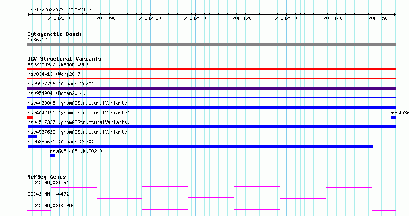Screen dimensions: 409x216
Task: Open variant nsv5885671 (Almarri2020) label
Action: click(x=61, y=142)
